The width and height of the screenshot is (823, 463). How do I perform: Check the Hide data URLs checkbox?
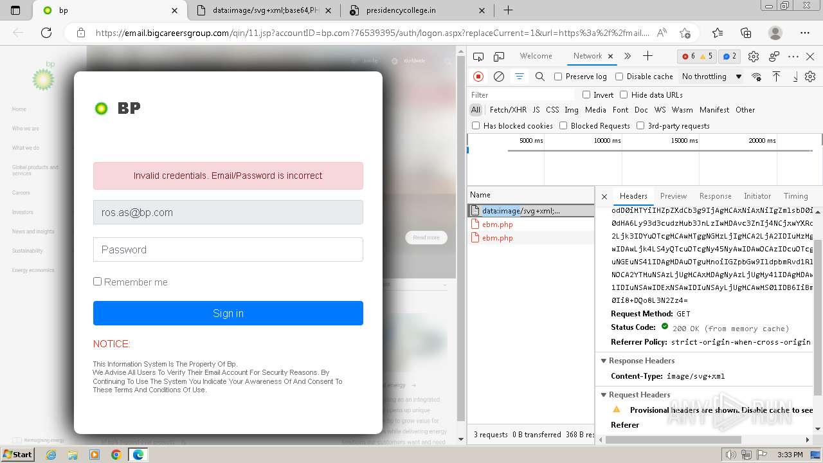[624, 95]
